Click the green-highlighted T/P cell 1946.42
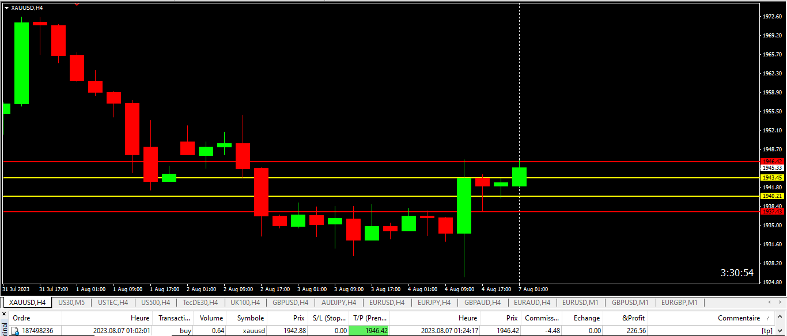 coord(369,331)
